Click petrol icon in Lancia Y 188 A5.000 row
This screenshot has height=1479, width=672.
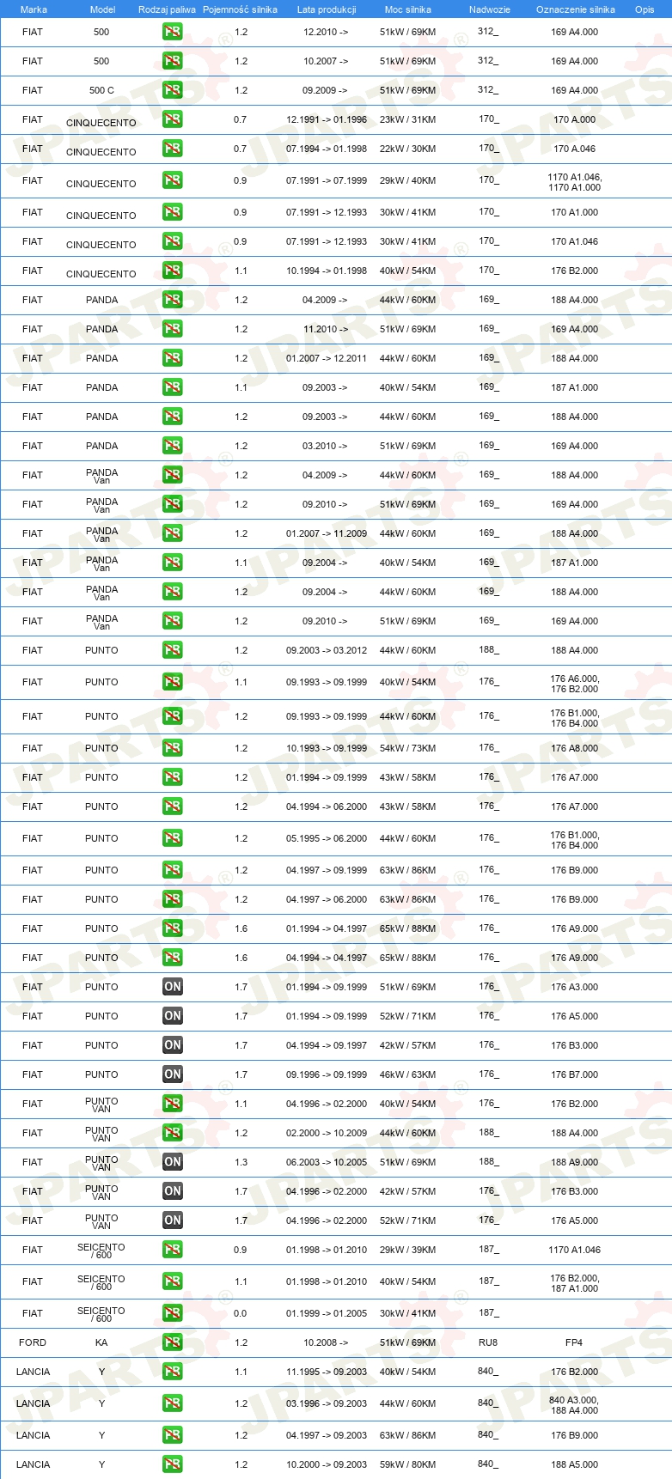click(x=173, y=1464)
